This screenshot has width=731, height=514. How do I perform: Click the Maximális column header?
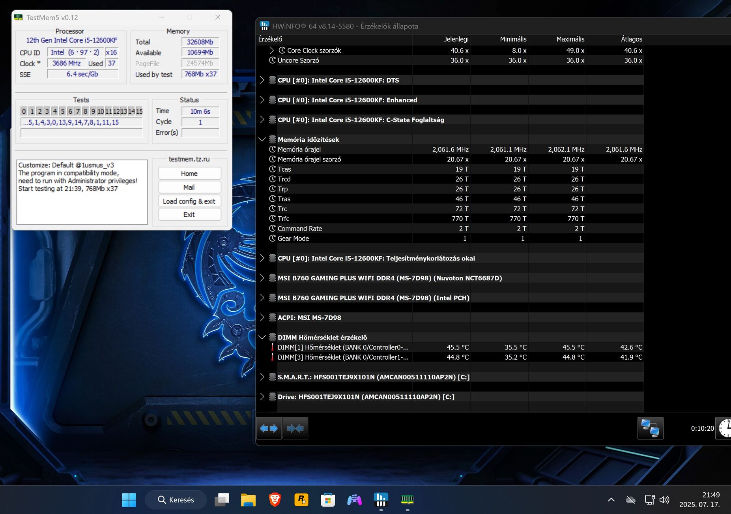pyautogui.click(x=557, y=39)
